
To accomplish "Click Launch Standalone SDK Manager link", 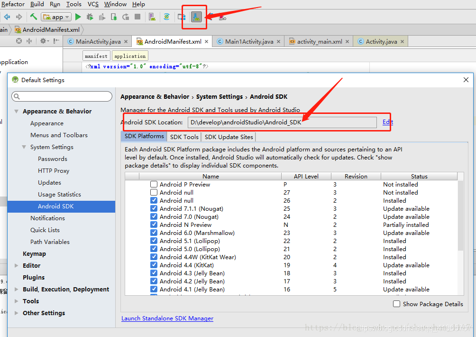I will pos(167,318).
